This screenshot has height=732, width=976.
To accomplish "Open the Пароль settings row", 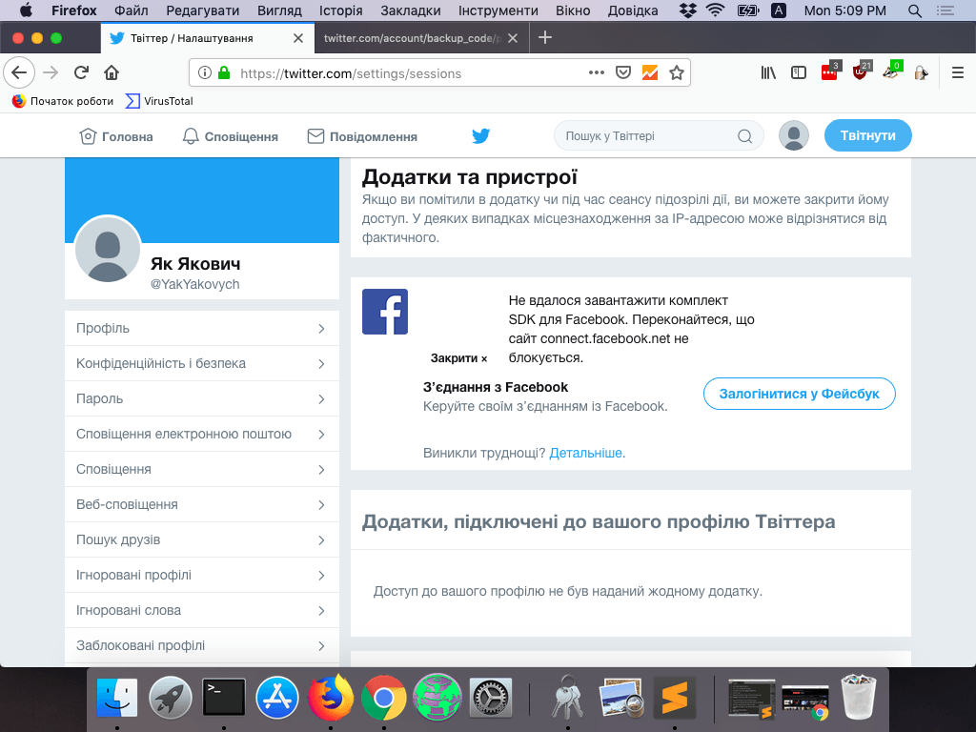I will pyautogui.click(x=201, y=398).
